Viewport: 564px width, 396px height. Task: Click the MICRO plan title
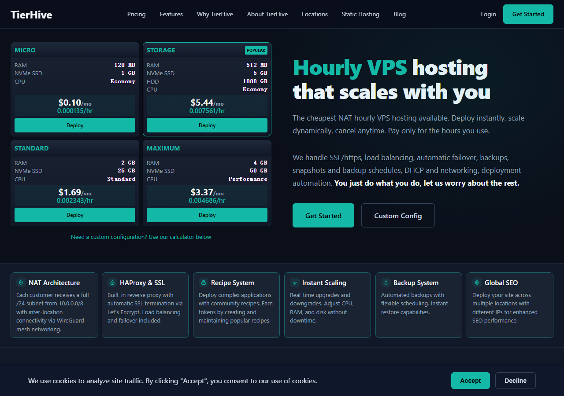point(25,50)
